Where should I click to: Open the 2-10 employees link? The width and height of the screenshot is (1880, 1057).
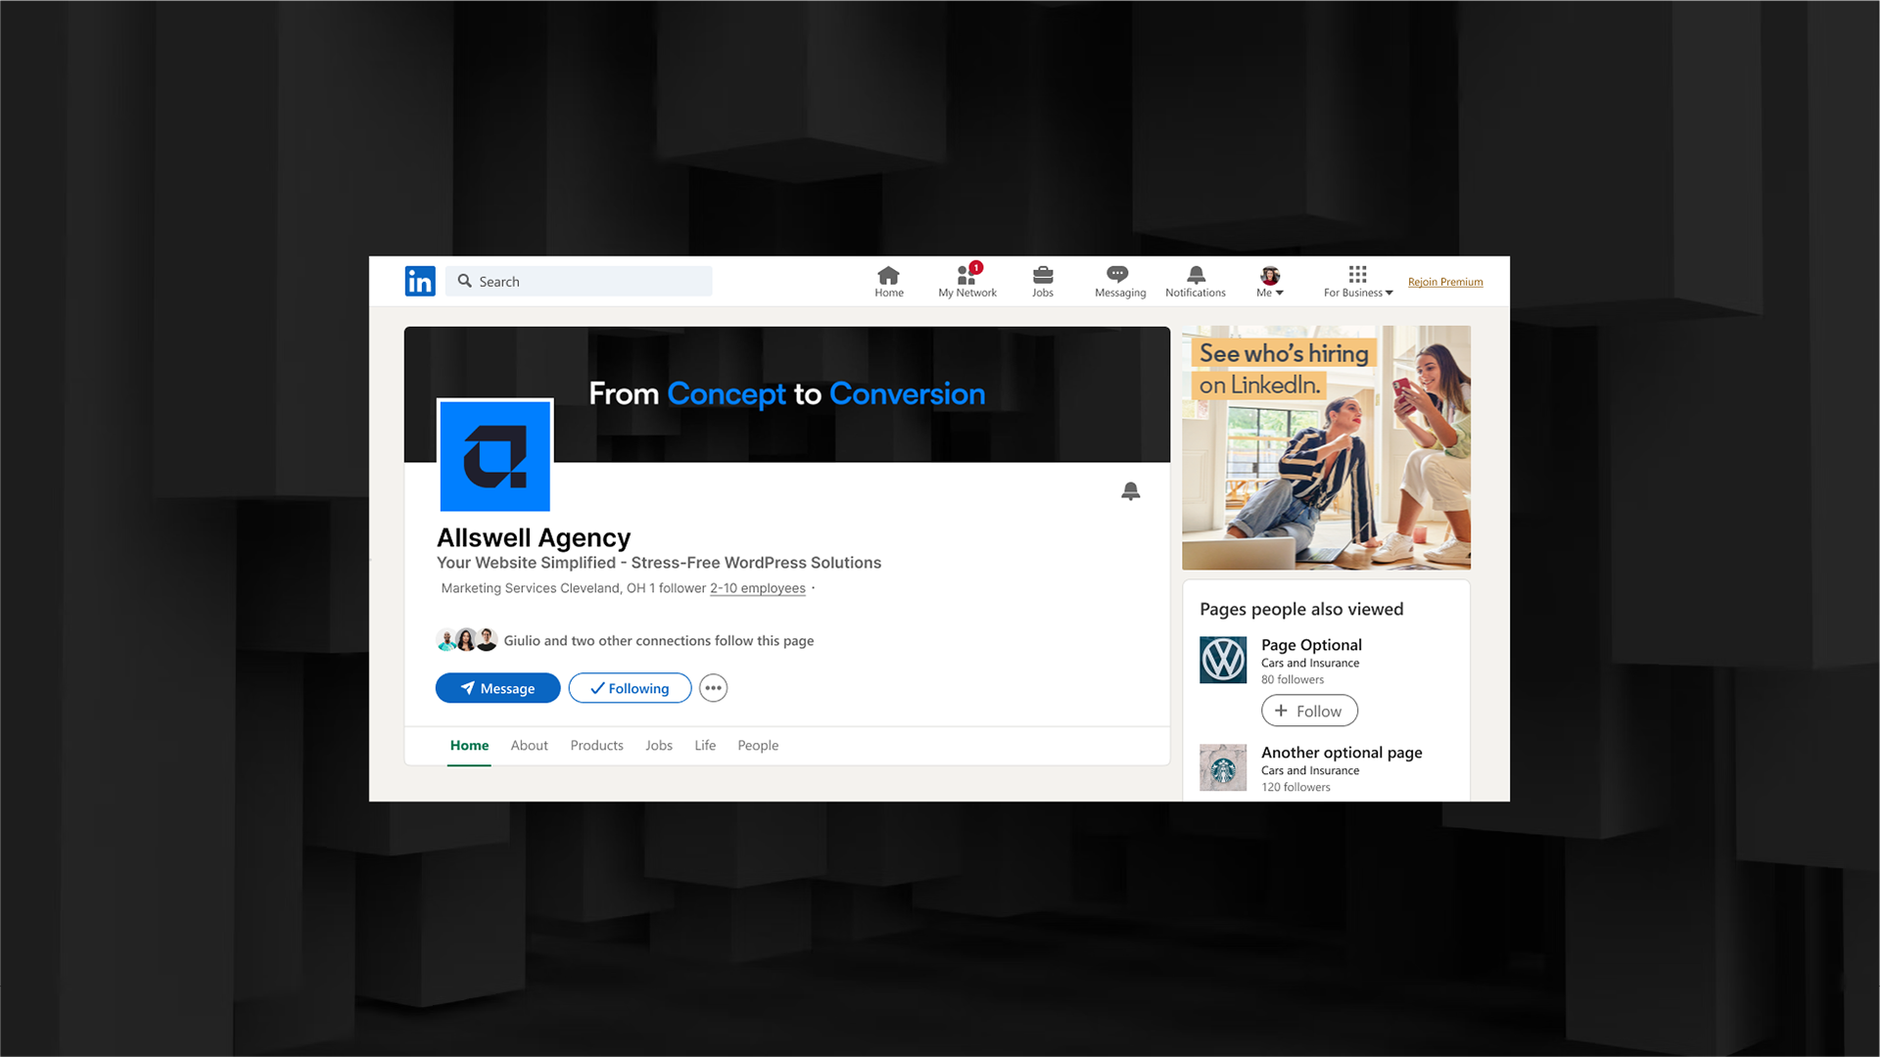coord(757,588)
